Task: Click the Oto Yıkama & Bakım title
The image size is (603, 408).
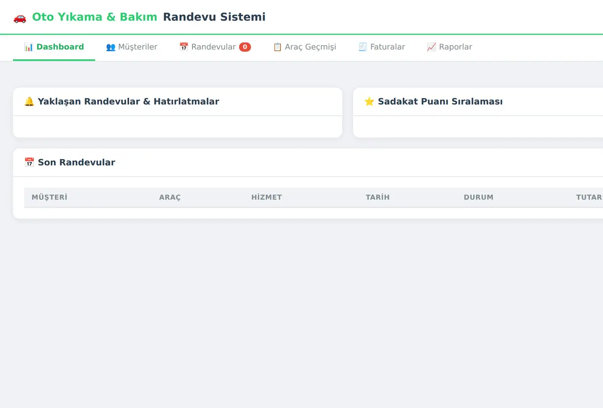Action: pos(94,17)
